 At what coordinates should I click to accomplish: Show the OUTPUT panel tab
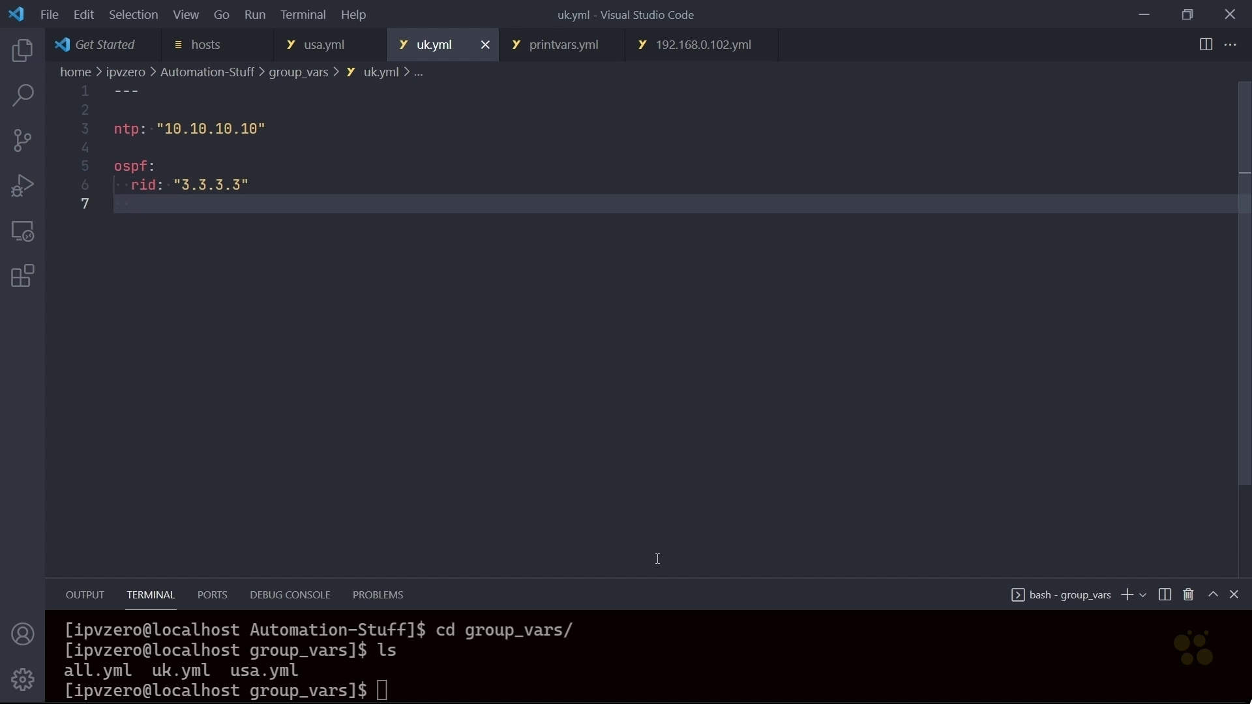click(x=85, y=595)
